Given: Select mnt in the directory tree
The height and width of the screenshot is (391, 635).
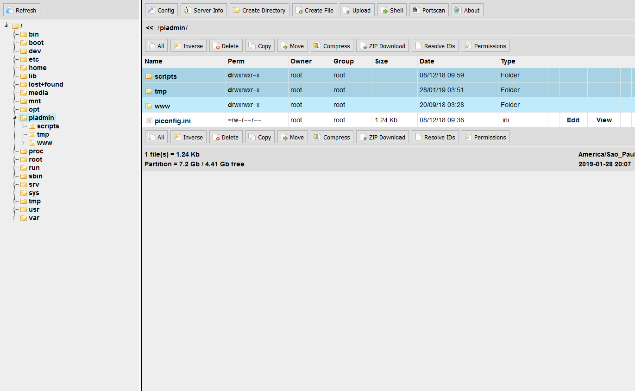Looking at the screenshot, I should pos(35,101).
